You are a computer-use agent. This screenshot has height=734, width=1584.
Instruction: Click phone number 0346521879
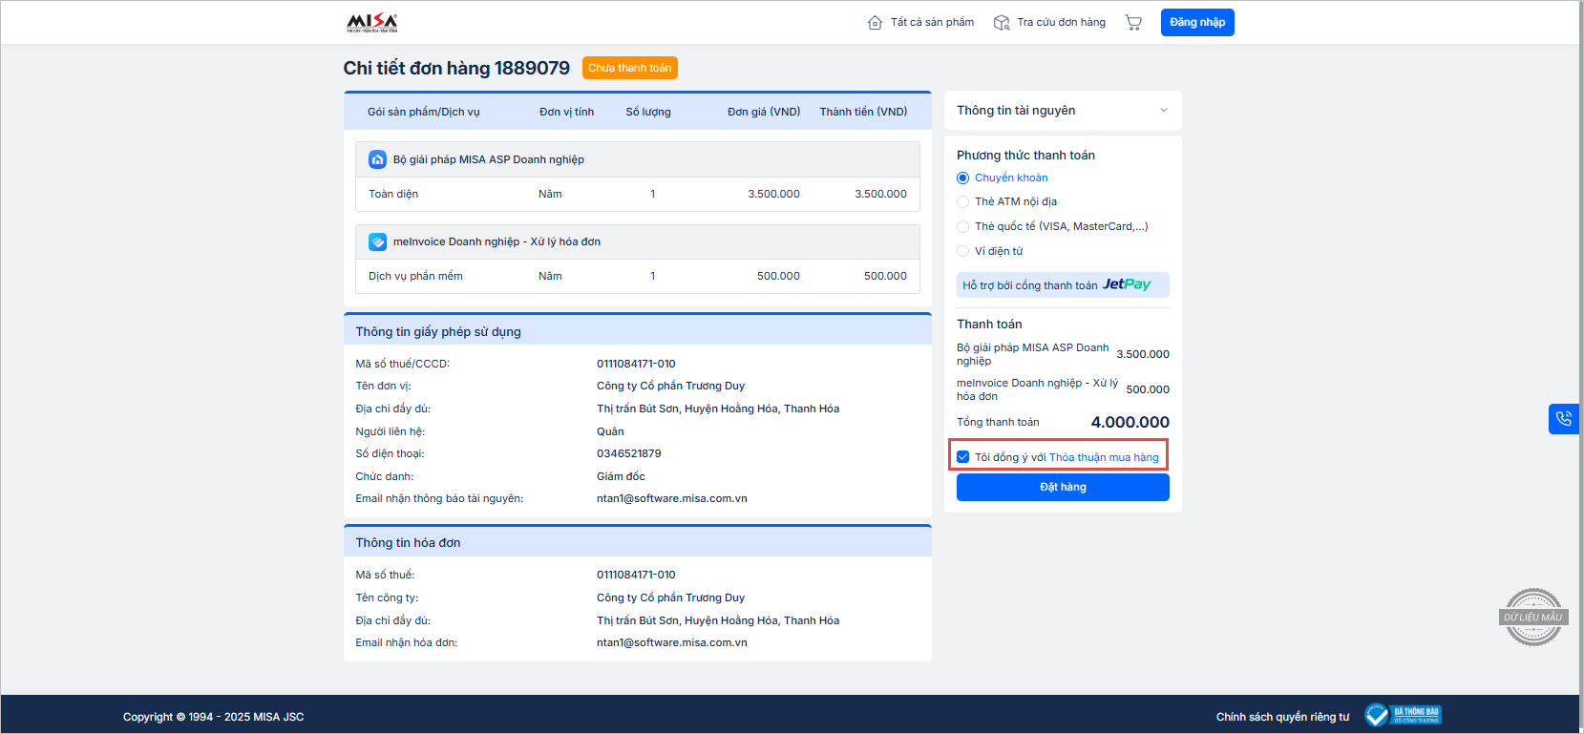point(628,453)
